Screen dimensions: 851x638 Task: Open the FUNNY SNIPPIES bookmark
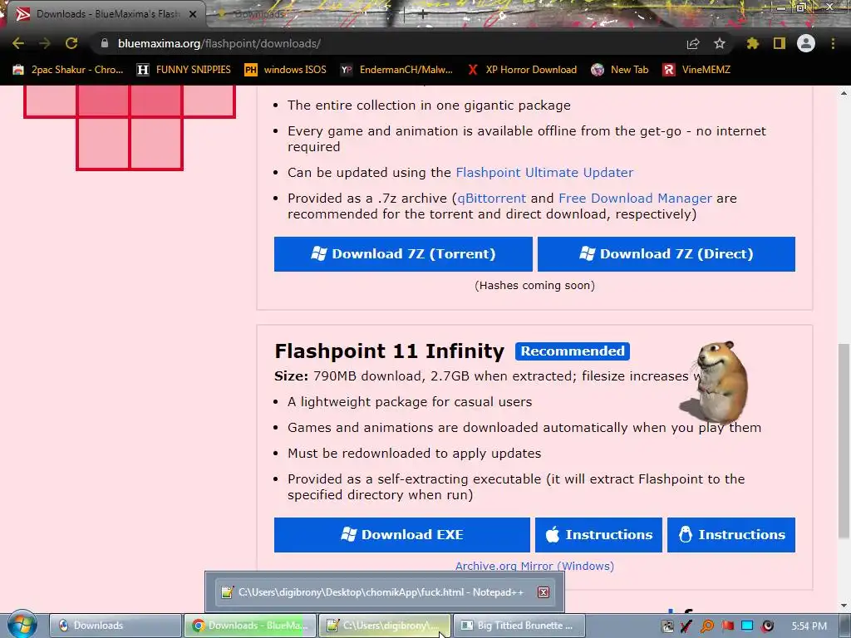184,70
